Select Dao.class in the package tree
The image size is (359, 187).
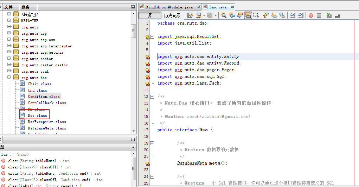37,115
